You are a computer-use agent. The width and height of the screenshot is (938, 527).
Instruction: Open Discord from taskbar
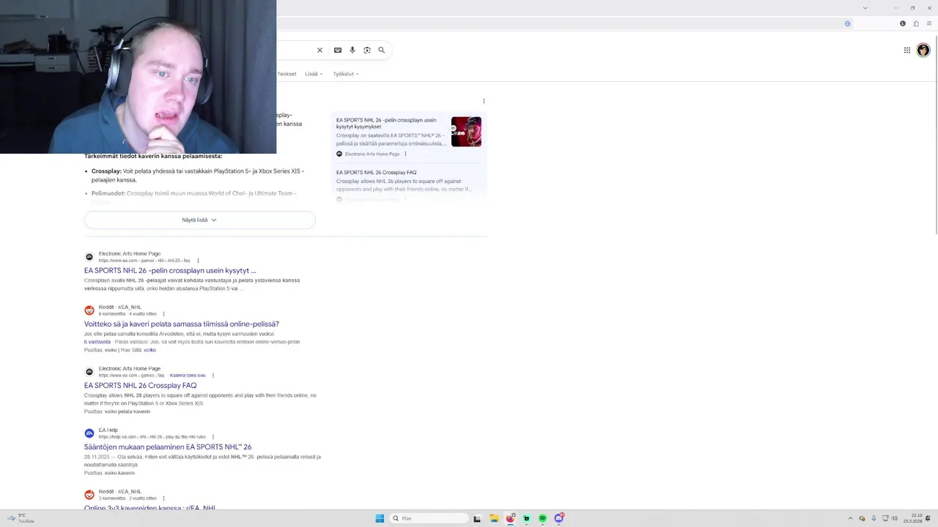coord(558,518)
